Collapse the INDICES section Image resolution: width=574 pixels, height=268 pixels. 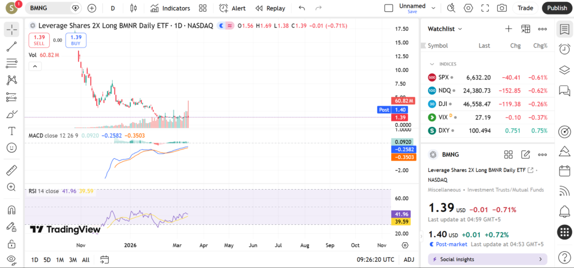[x=432, y=64]
